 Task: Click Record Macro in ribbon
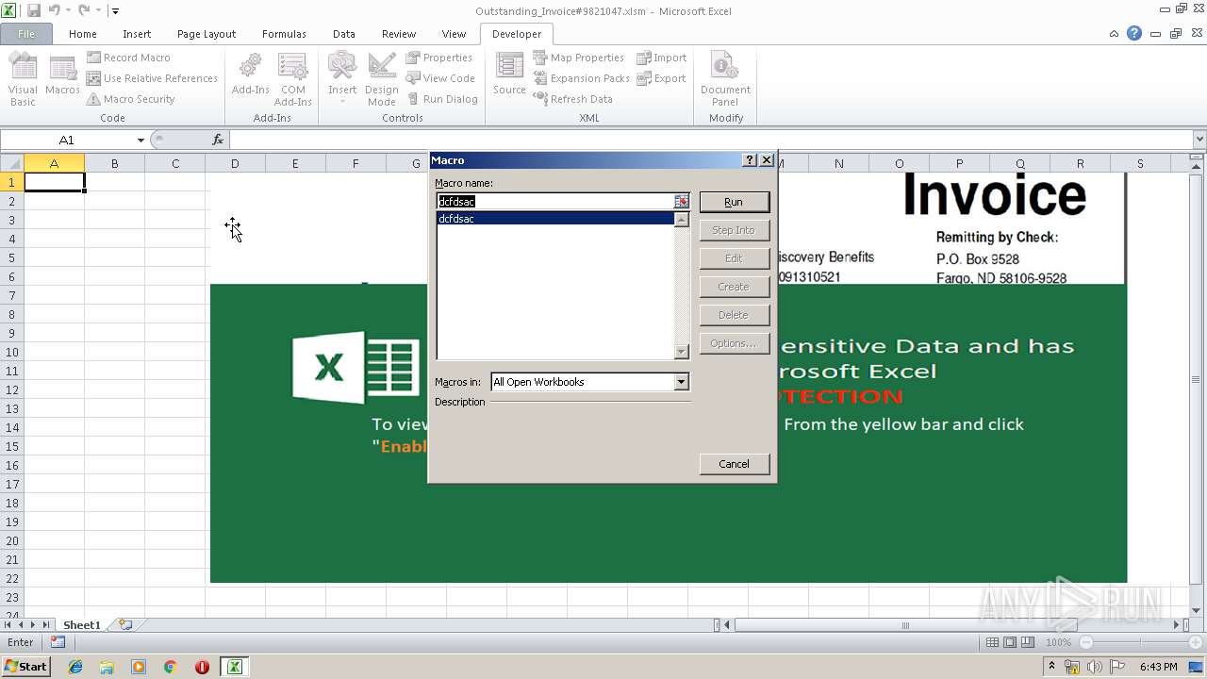click(x=128, y=58)
